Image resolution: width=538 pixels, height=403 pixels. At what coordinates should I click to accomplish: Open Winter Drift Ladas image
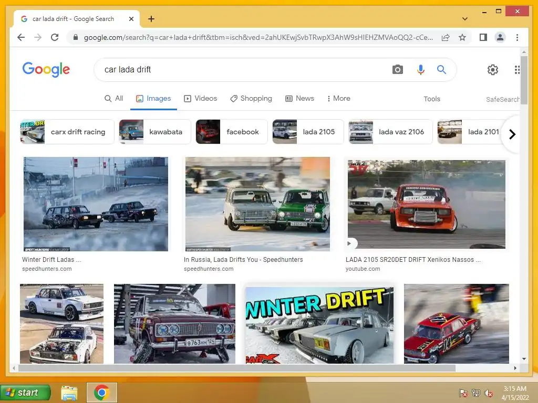pyautogui.click(x=96, y=204)
